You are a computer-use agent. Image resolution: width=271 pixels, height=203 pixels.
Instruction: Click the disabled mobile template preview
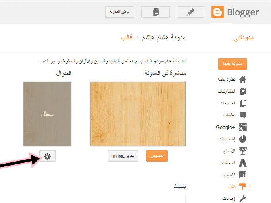47,114
